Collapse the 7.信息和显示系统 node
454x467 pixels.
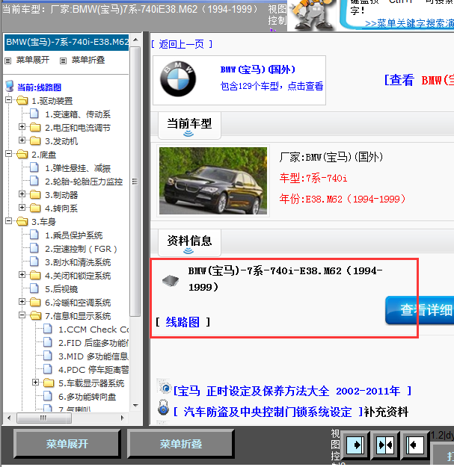[x=22, y=315]
